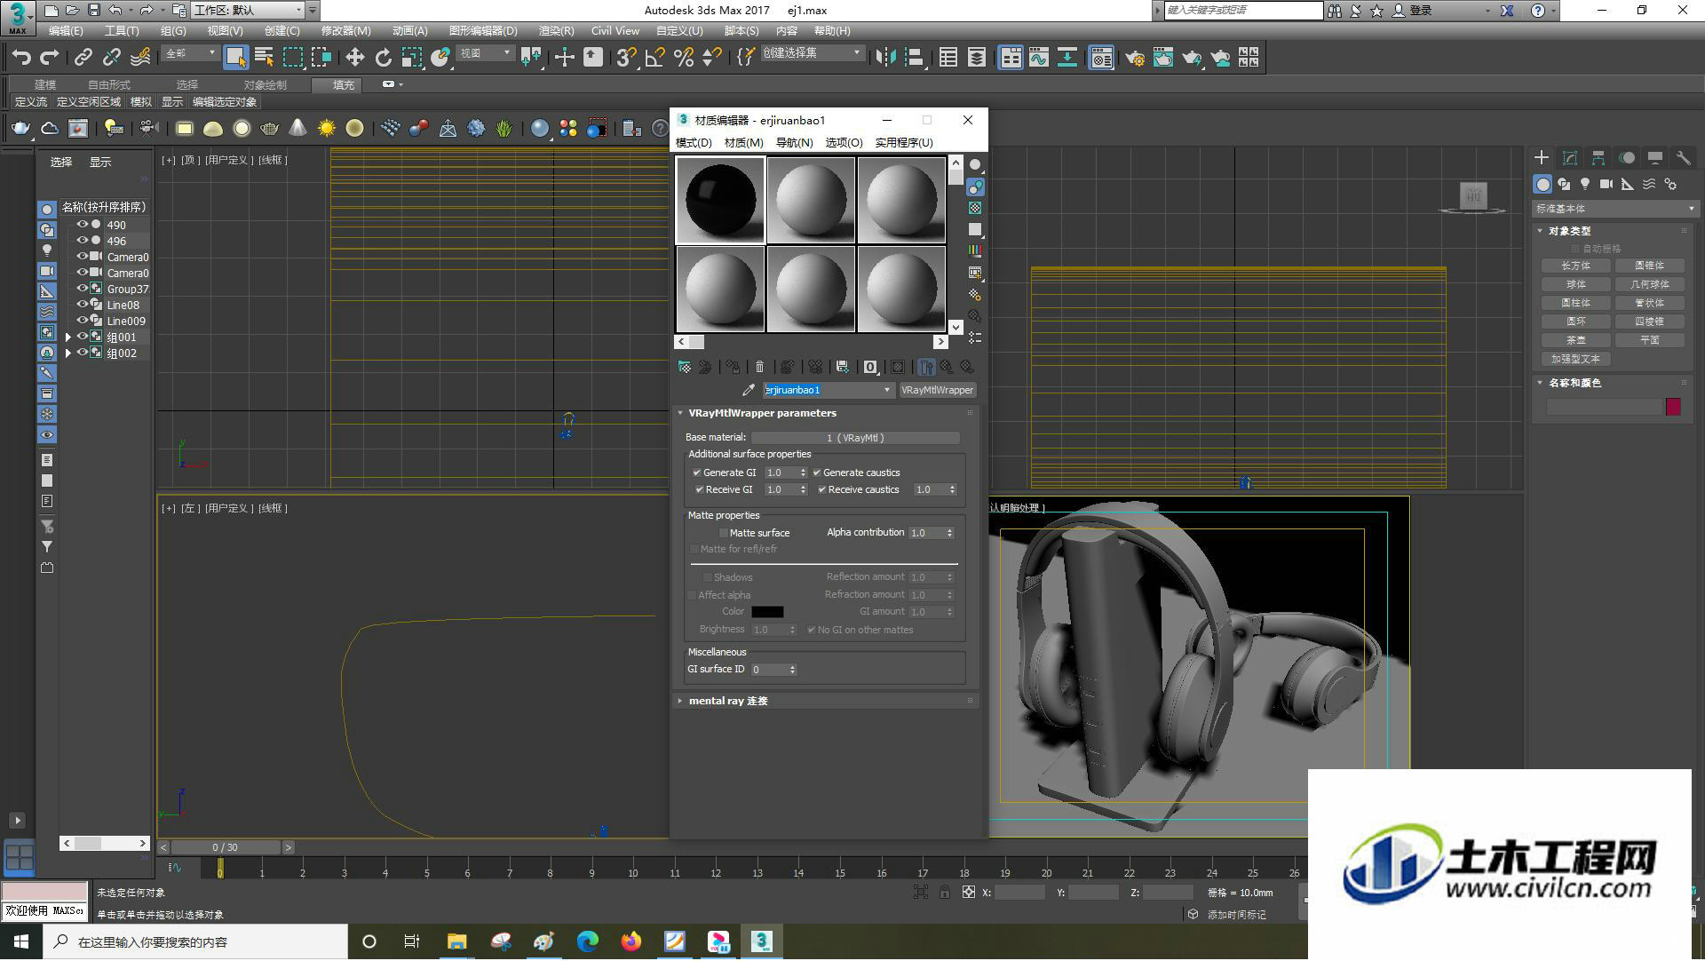Open 创建选择集 dropdown
The height and width of the screenshot is (961, 1705).
(x=812, y=53)
